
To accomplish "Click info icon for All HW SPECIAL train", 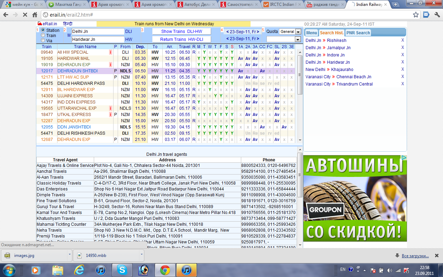I will [x=110, y=52].
